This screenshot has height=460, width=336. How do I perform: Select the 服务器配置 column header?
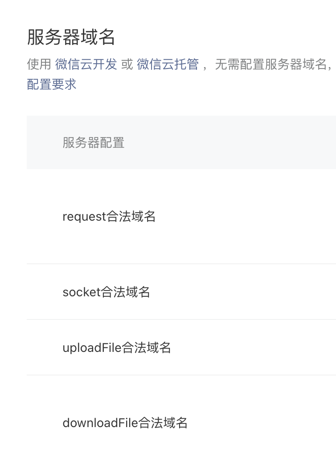coord(94,142)
